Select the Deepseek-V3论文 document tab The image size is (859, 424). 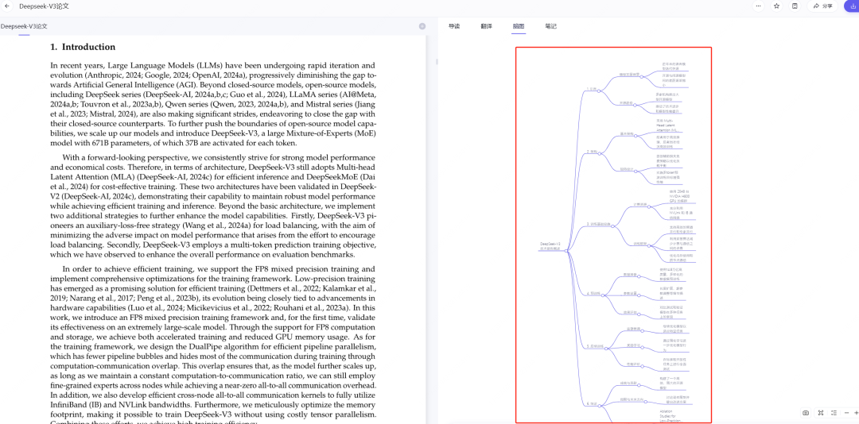point(24,26)
